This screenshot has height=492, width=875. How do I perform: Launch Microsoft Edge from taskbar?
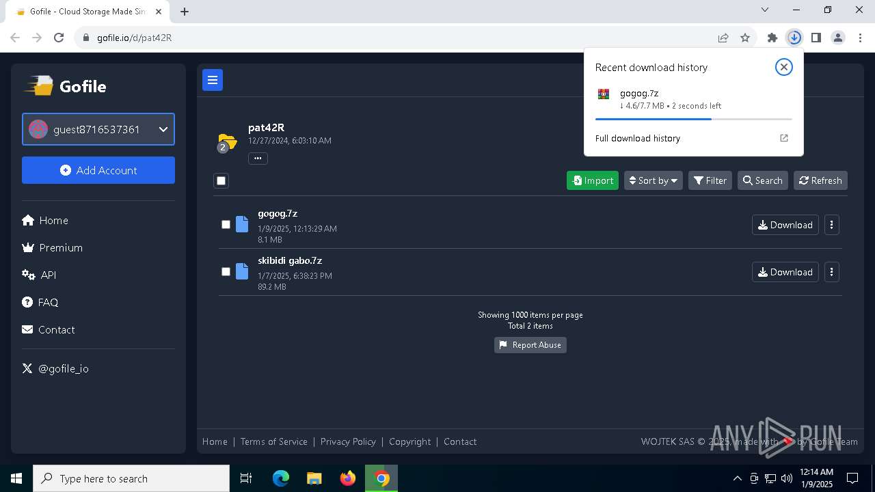[281, 478]
